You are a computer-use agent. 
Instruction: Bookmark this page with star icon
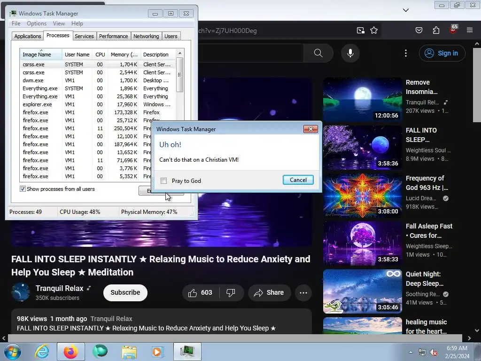coord(373,30)
